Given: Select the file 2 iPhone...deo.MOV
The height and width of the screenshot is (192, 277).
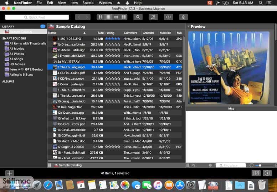Looking at the screenshot, I should (115, 56).
